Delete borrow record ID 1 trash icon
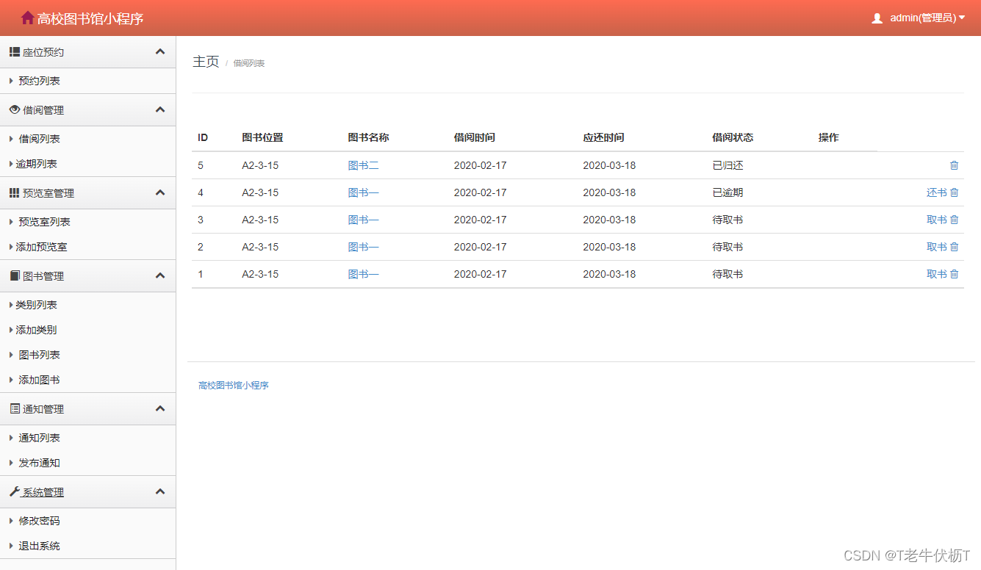The image size is (981, 570). pos(954,274)
